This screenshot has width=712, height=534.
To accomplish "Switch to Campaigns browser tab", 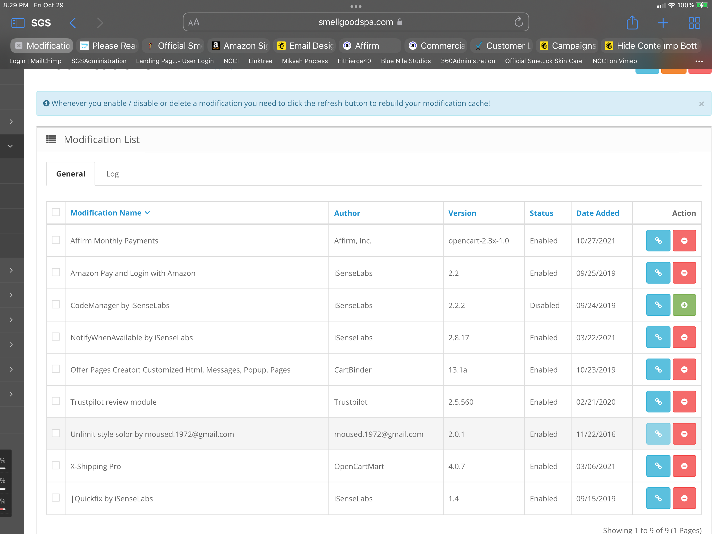I will tap(567, 46).
